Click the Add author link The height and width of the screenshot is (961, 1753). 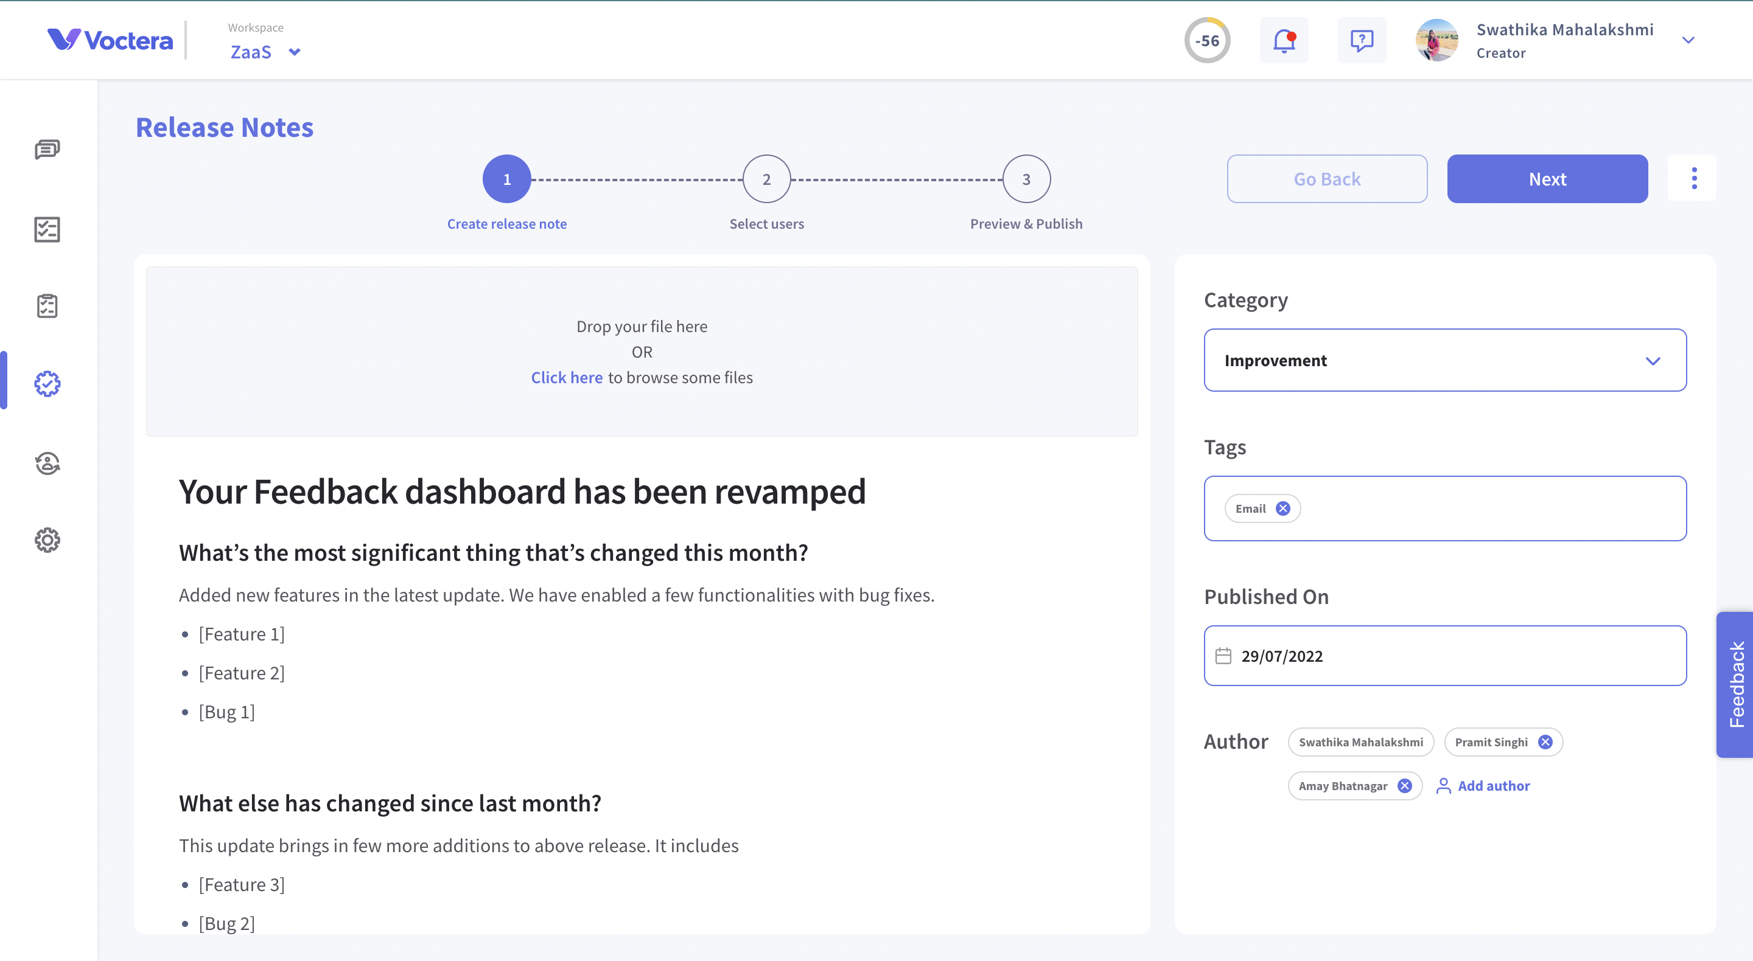[1483, 786]
